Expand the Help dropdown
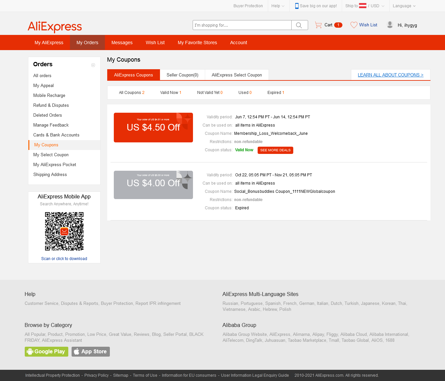 (x=278, y=6)
